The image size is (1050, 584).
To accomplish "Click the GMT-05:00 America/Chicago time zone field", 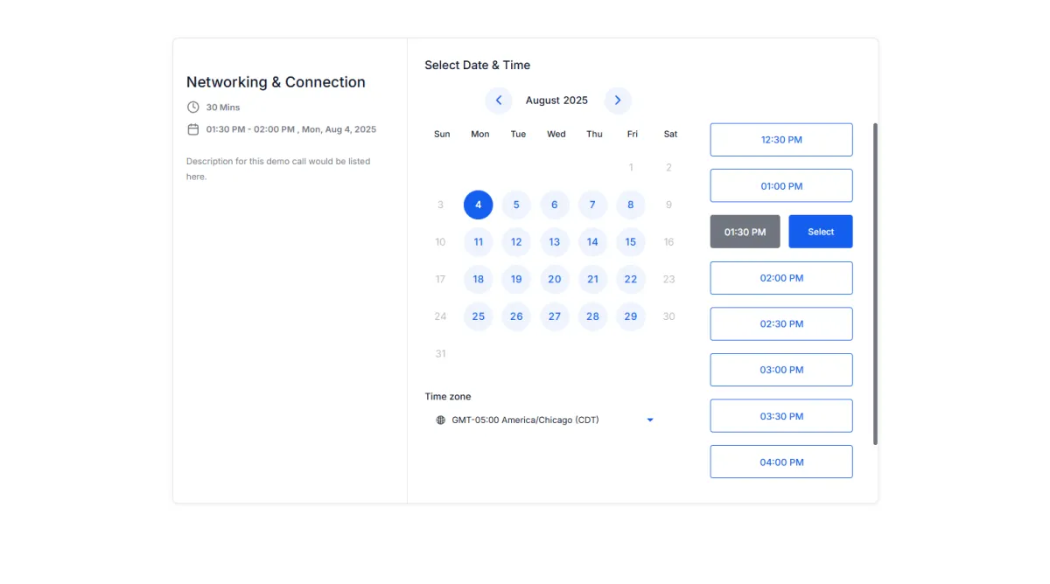I will click(x=545, y=421).
